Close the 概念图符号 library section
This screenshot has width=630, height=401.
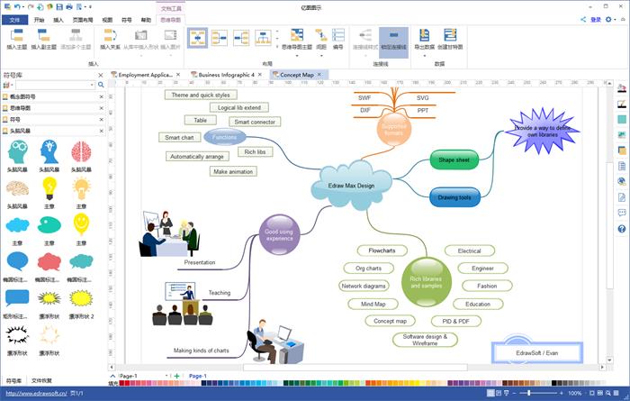(x=101, y=96)
